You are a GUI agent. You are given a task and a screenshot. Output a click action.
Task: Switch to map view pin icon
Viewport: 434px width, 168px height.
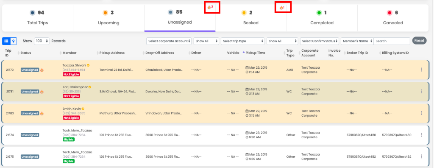click(x=13, y=41)
